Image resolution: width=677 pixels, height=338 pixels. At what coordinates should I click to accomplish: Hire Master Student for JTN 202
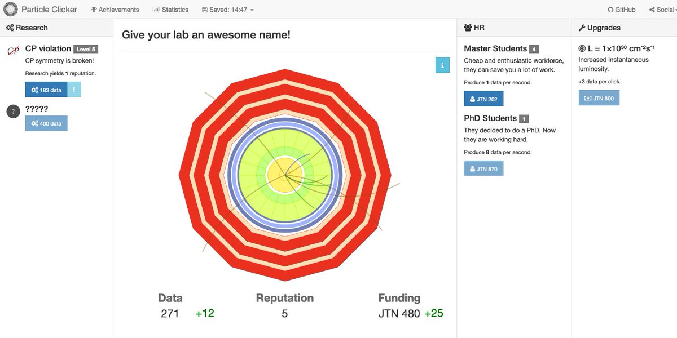pyautogui.click(x=483, y=99)
